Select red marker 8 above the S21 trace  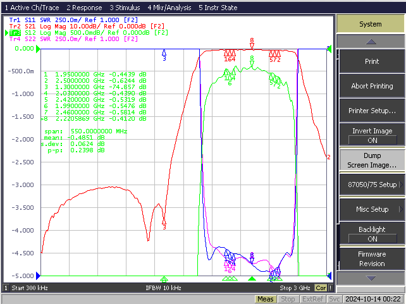coord(252,43)
